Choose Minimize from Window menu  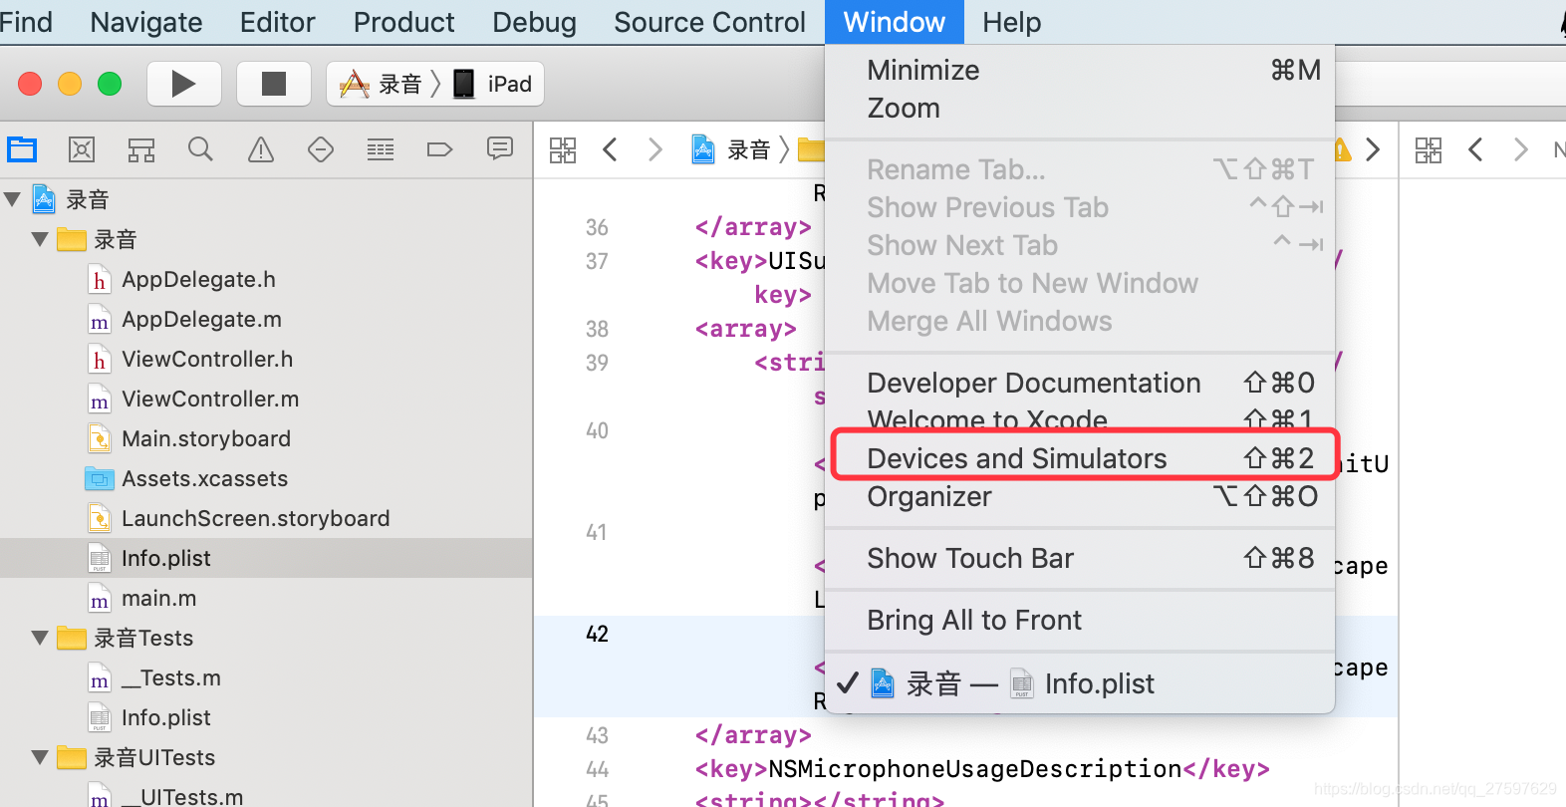tap(1080, 70)
